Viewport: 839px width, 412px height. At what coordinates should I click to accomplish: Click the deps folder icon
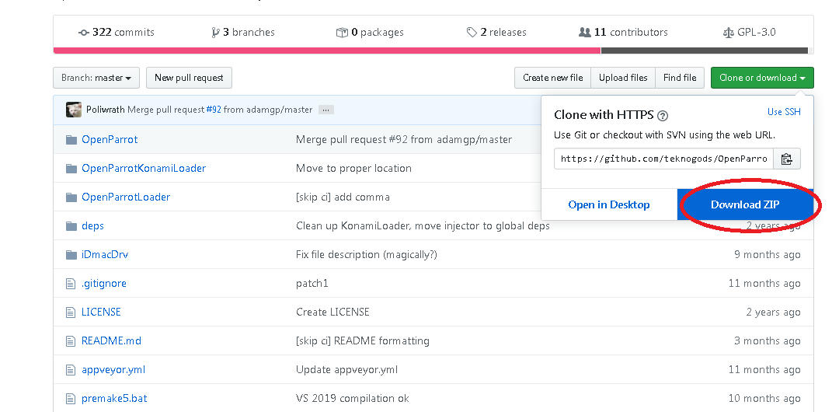pos(71,226)
